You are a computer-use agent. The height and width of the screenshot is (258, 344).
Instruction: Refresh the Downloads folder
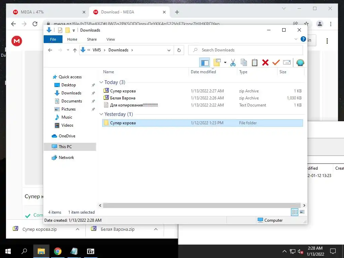pos(179,50)
